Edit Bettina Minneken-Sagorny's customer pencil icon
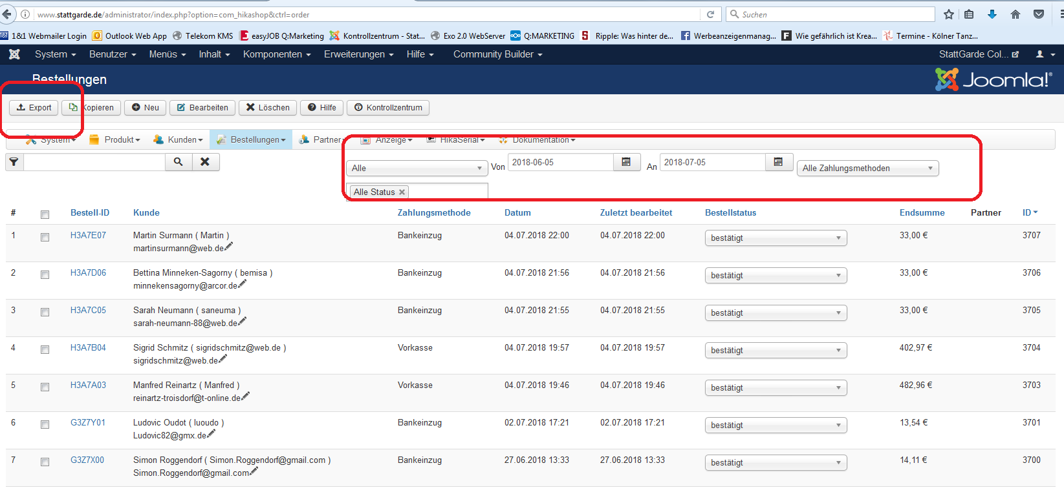The height and width of the screenshot is (492, 1064). [243, 283]
